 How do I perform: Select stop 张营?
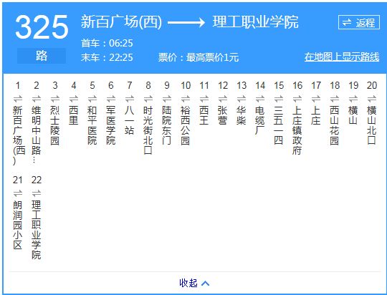(x=223, y=115)
